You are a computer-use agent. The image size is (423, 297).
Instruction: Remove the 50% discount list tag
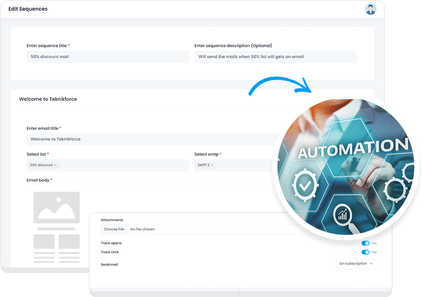pyautogui.click(x=55, y=165)
